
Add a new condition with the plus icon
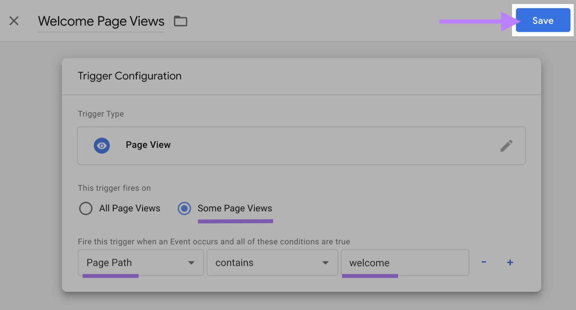tap(510, 263)
